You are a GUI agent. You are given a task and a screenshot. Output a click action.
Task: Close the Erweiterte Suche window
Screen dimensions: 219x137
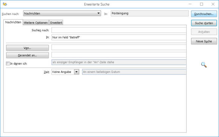[213, 4]
